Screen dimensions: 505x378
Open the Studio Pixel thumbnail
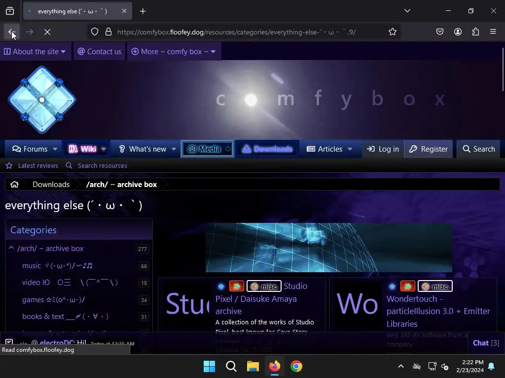click(187, 304)
